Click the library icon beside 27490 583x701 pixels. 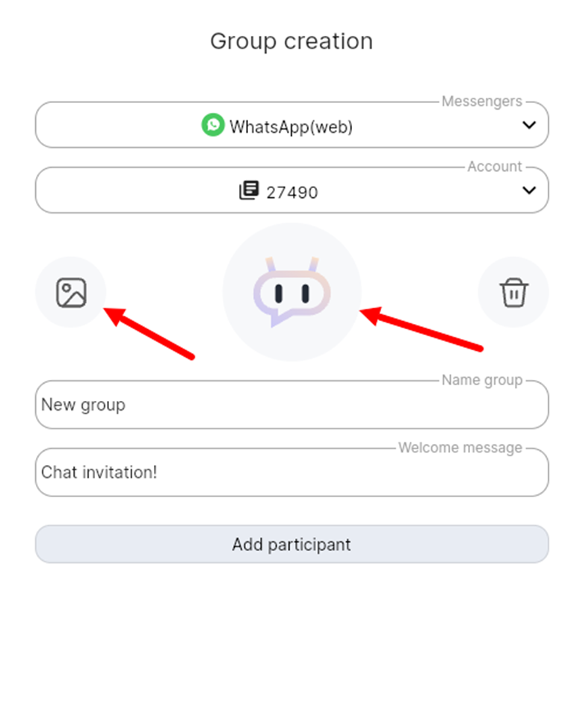[x=249, y=191]
